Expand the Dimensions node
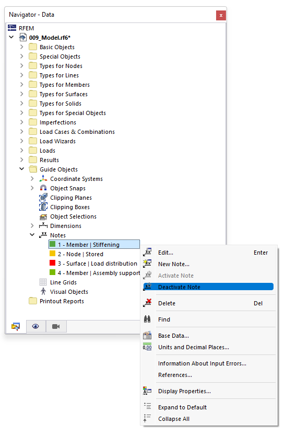Viewport: 285px width, 435px height. coord(32,225)
